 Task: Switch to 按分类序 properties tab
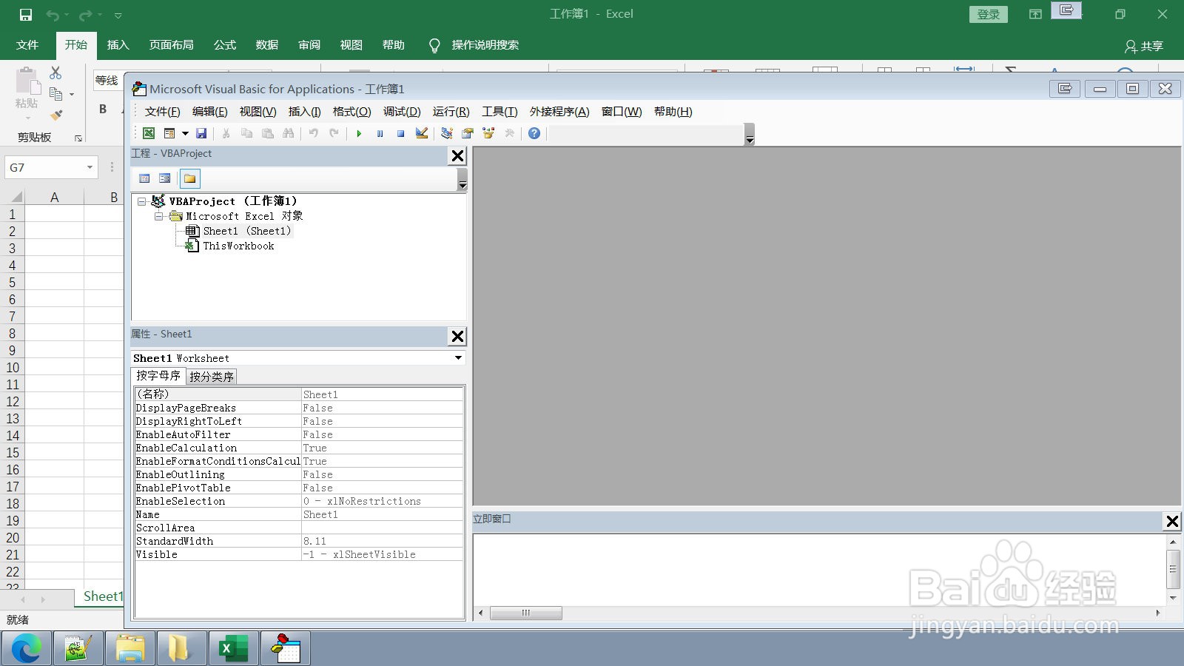[x=212, y=377]
